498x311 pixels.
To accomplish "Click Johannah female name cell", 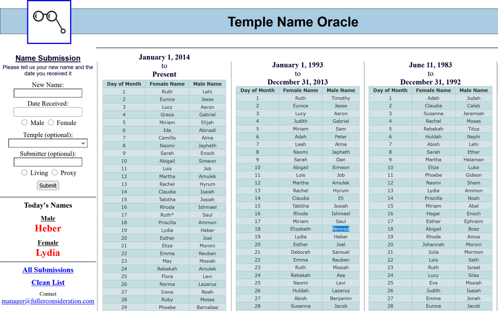I will (x=433, y=245).
